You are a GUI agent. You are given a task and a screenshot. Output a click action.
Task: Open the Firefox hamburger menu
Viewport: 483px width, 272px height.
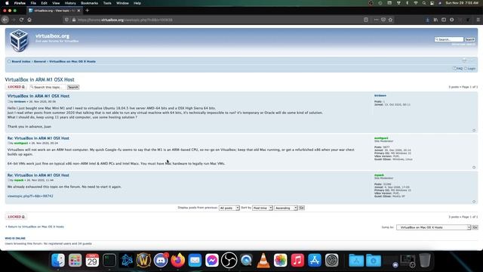tap(478, 20)
